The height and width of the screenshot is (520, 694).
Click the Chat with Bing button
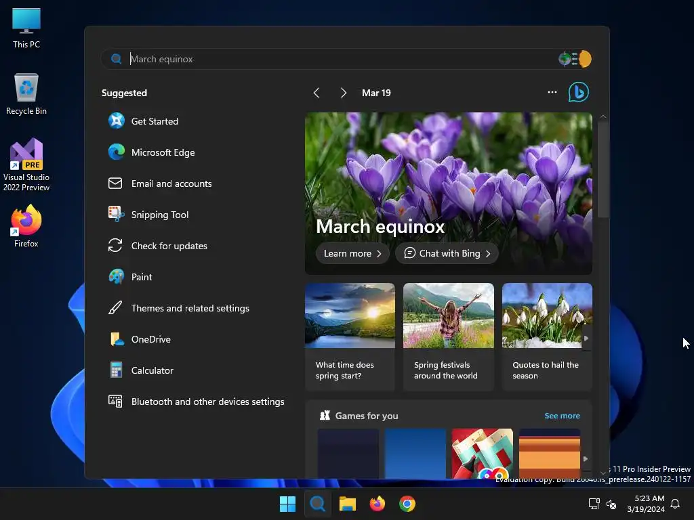pyautogui.click(x=447, y=253)
